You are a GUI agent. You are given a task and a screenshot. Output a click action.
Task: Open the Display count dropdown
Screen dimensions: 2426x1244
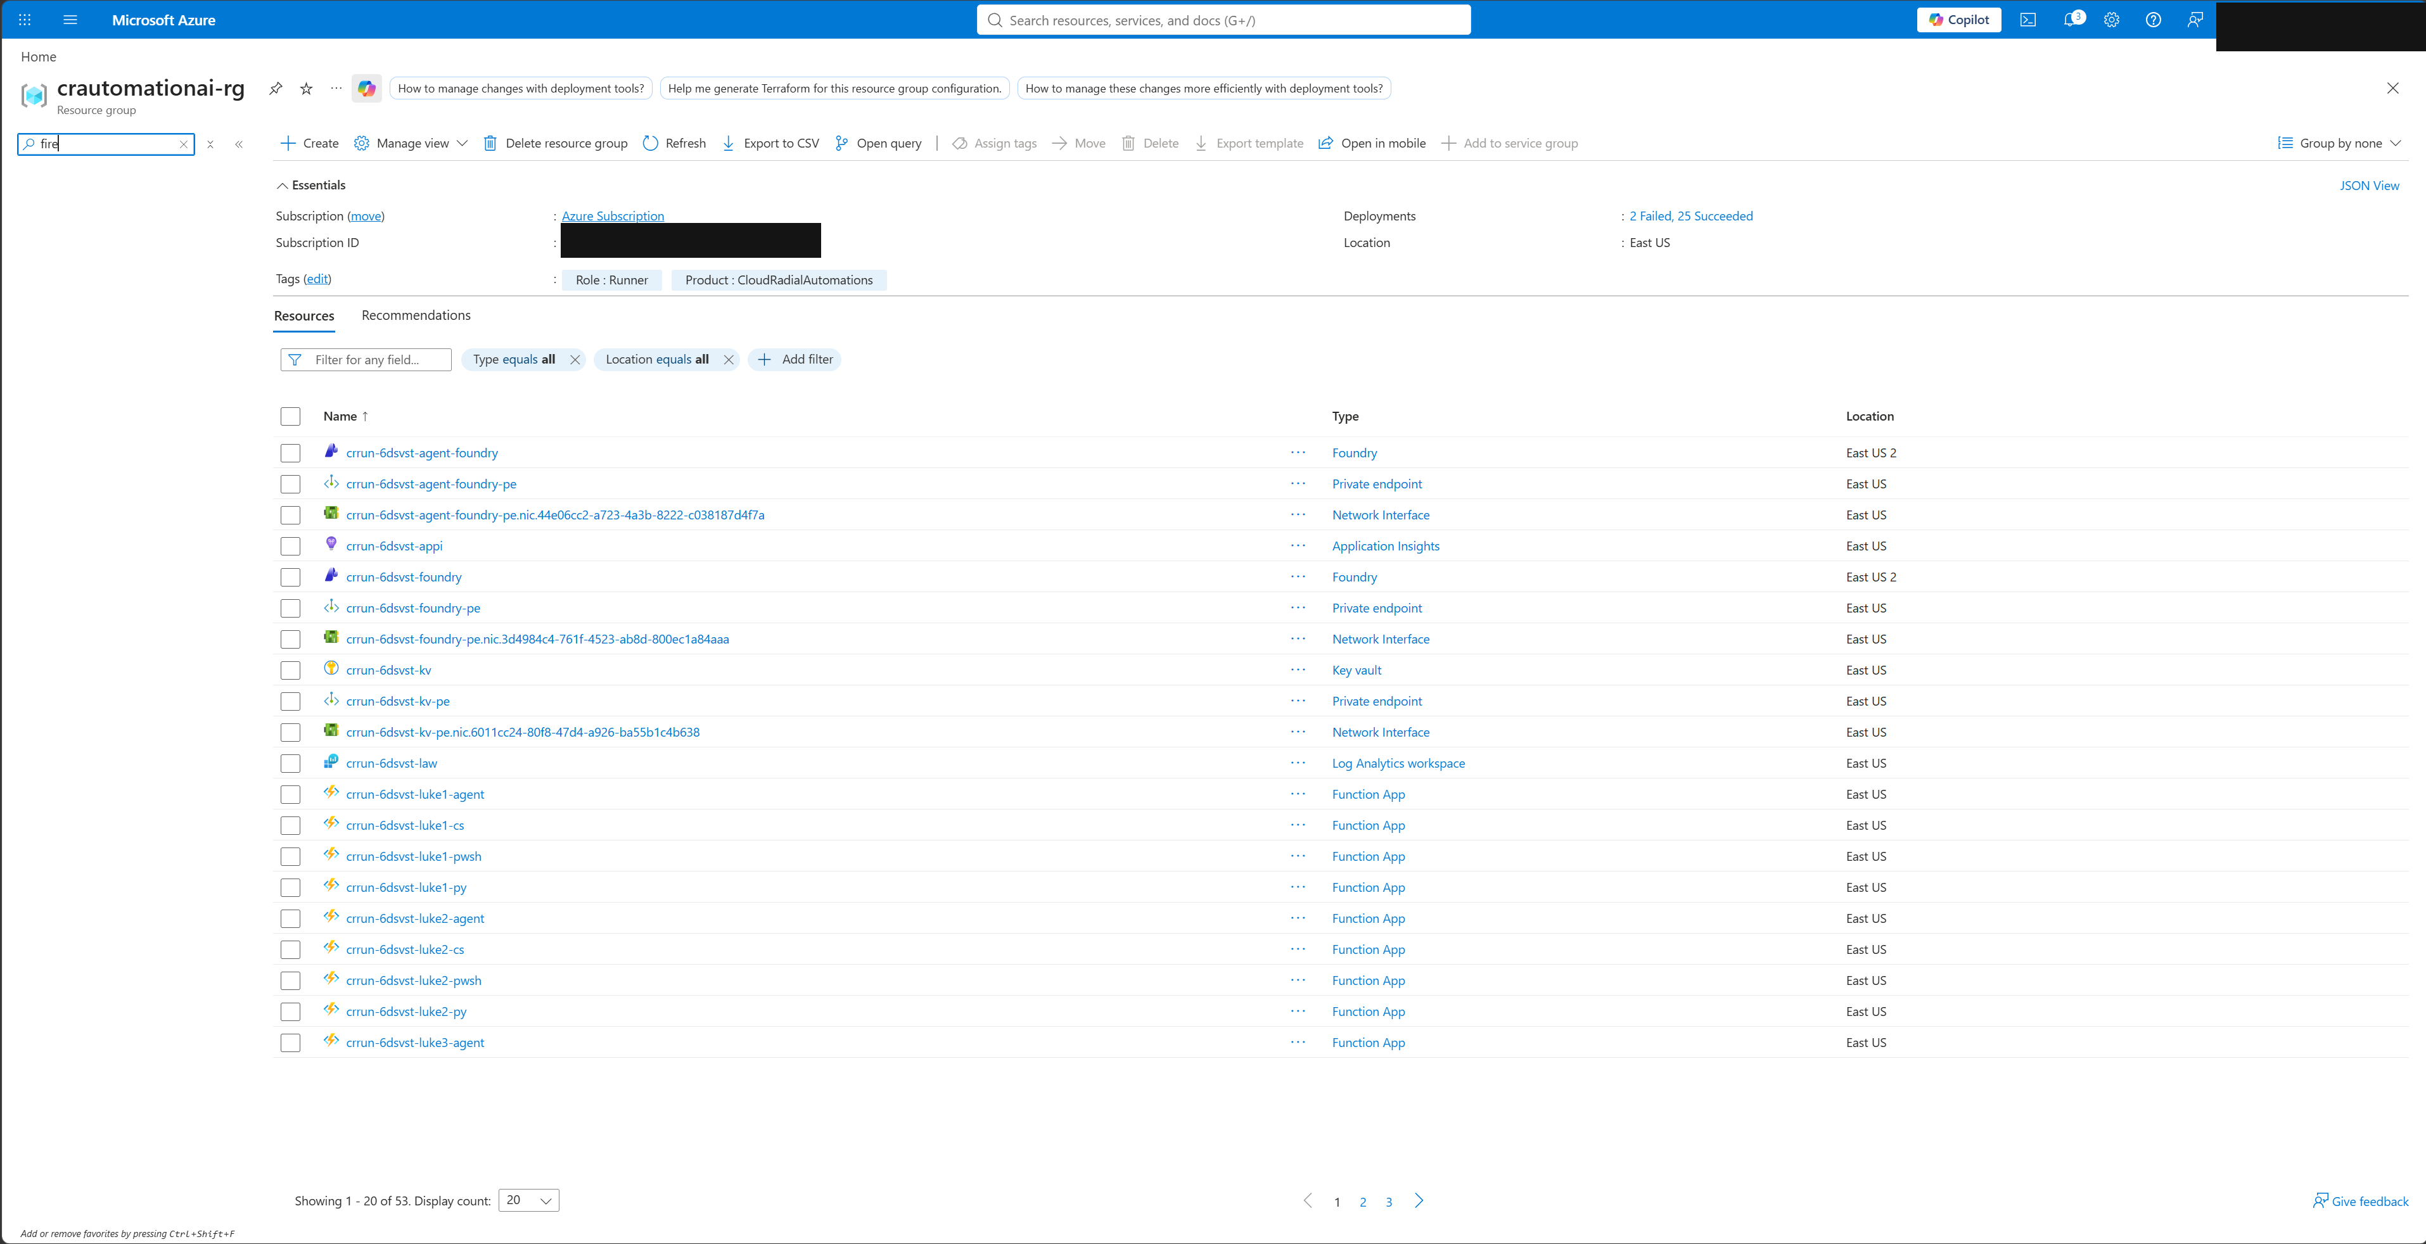coord(528,1201)
